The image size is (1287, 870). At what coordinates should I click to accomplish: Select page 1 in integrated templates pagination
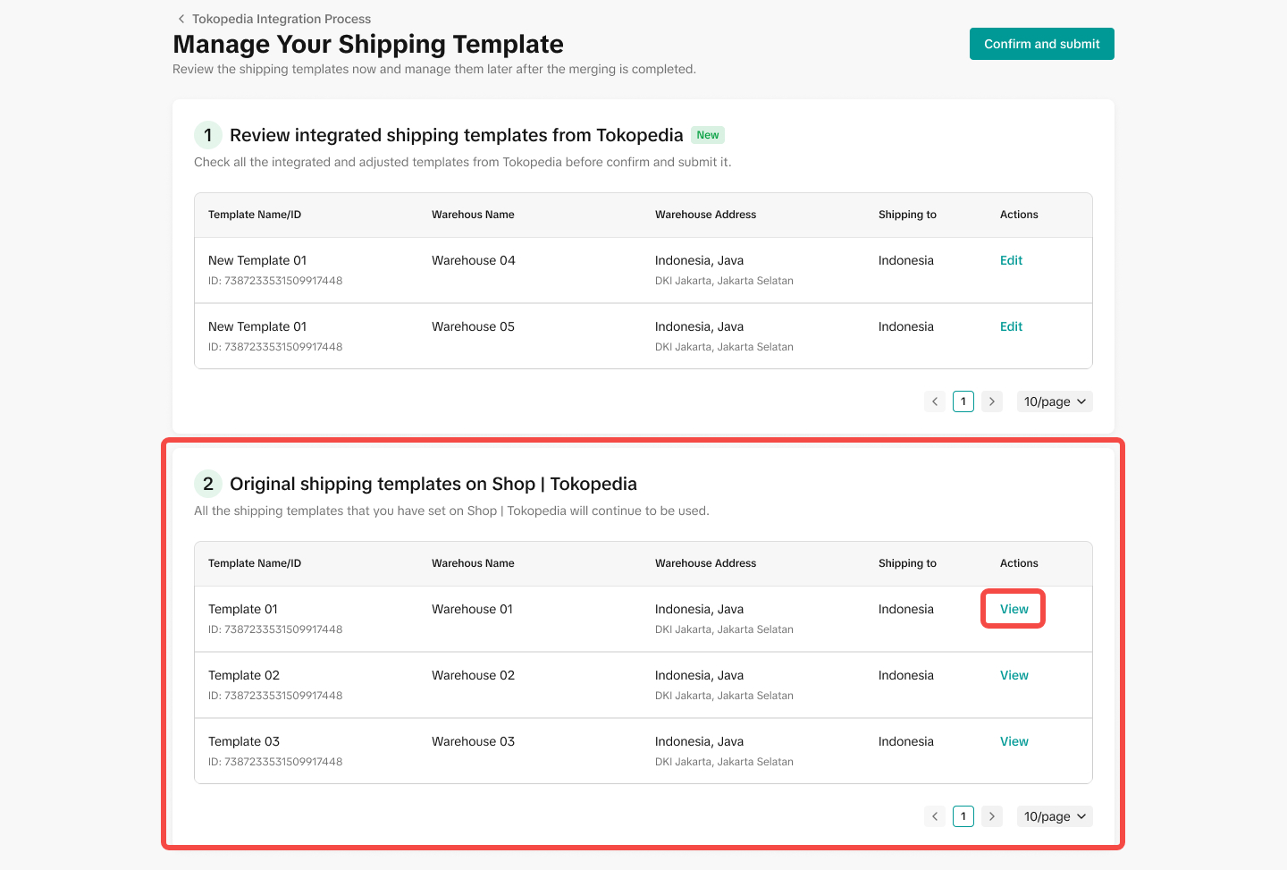point(963,401)
